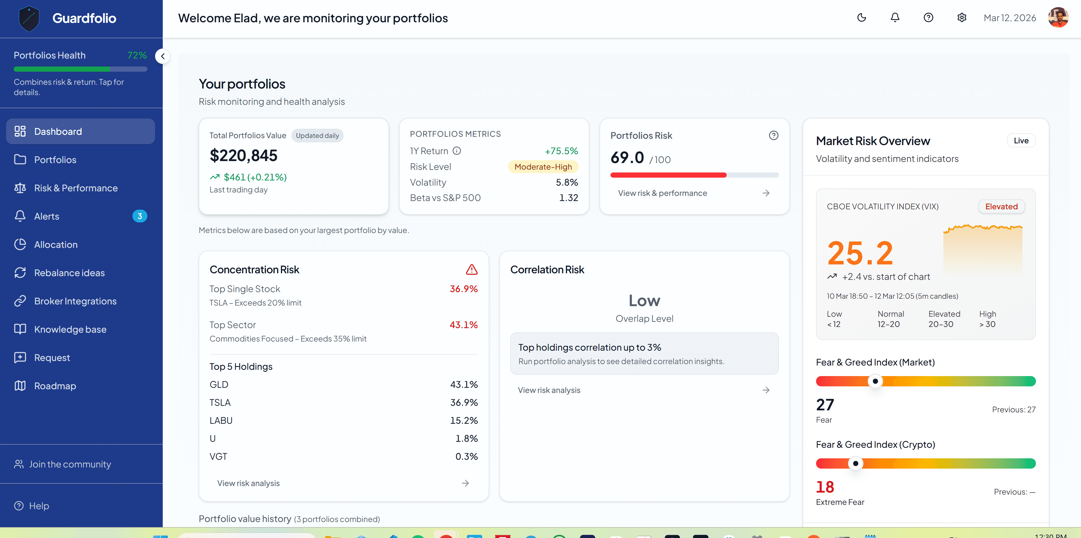Screen dimensions: 1081x538
Task: Open the Allocation page
Action: pyautogui.click(x=81, y=244)
